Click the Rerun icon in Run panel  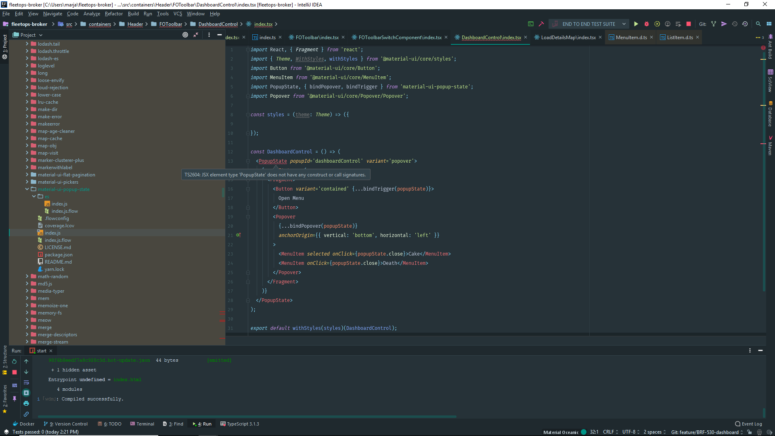point(15,362)
